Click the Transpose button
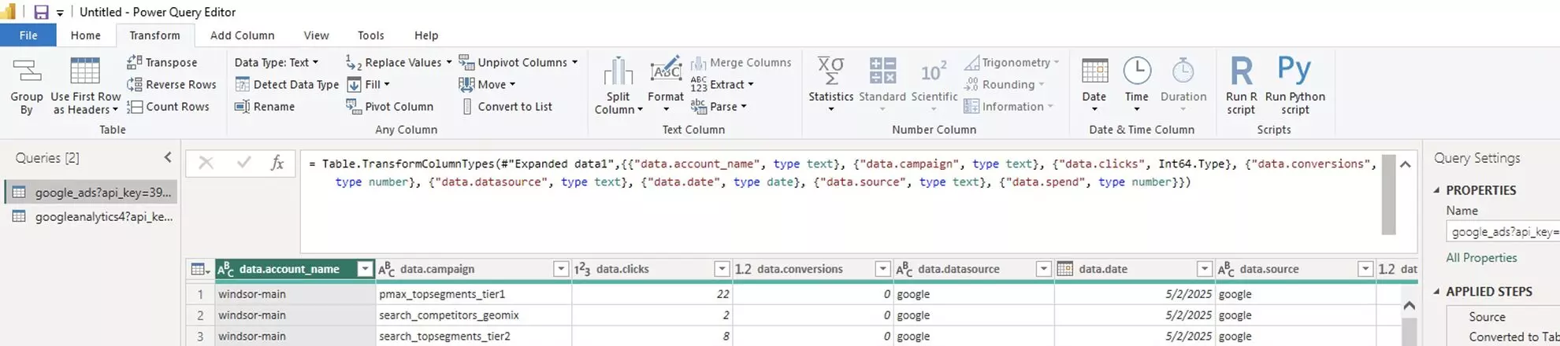The height and width of the screenshot is (346, 1560). [x=162, y=62]
